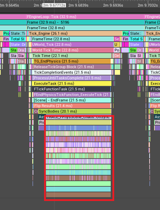
Task: Select the 'Total S' event right of Tick_Engine
Action: point(136,39)
